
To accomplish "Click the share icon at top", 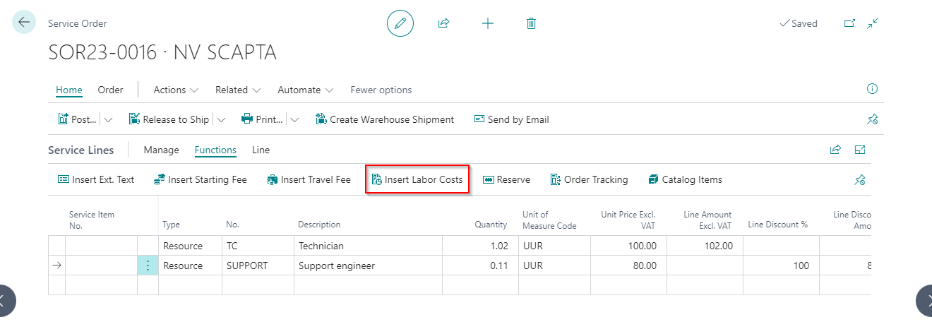I will point(443,23).
